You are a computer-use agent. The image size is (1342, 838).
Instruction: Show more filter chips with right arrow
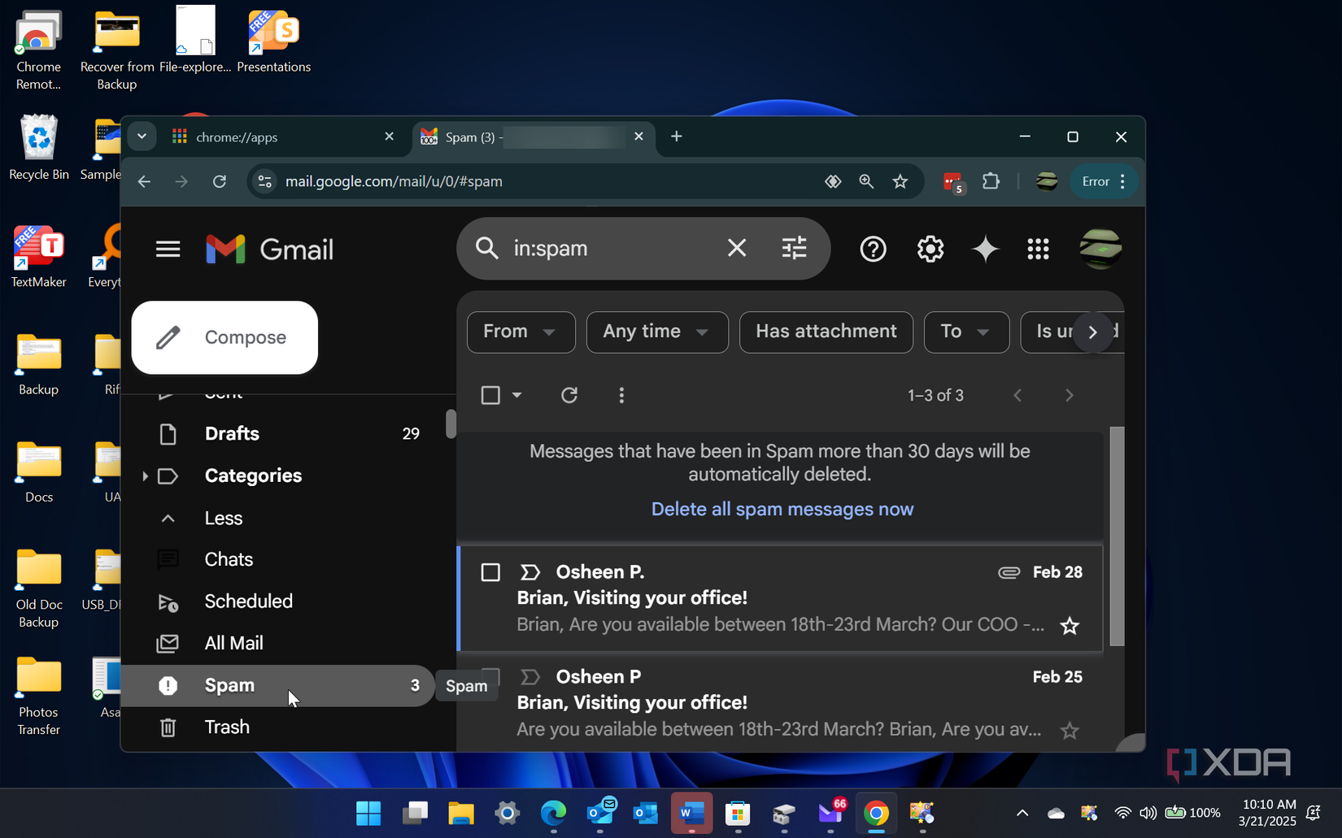coord(1093,332)
